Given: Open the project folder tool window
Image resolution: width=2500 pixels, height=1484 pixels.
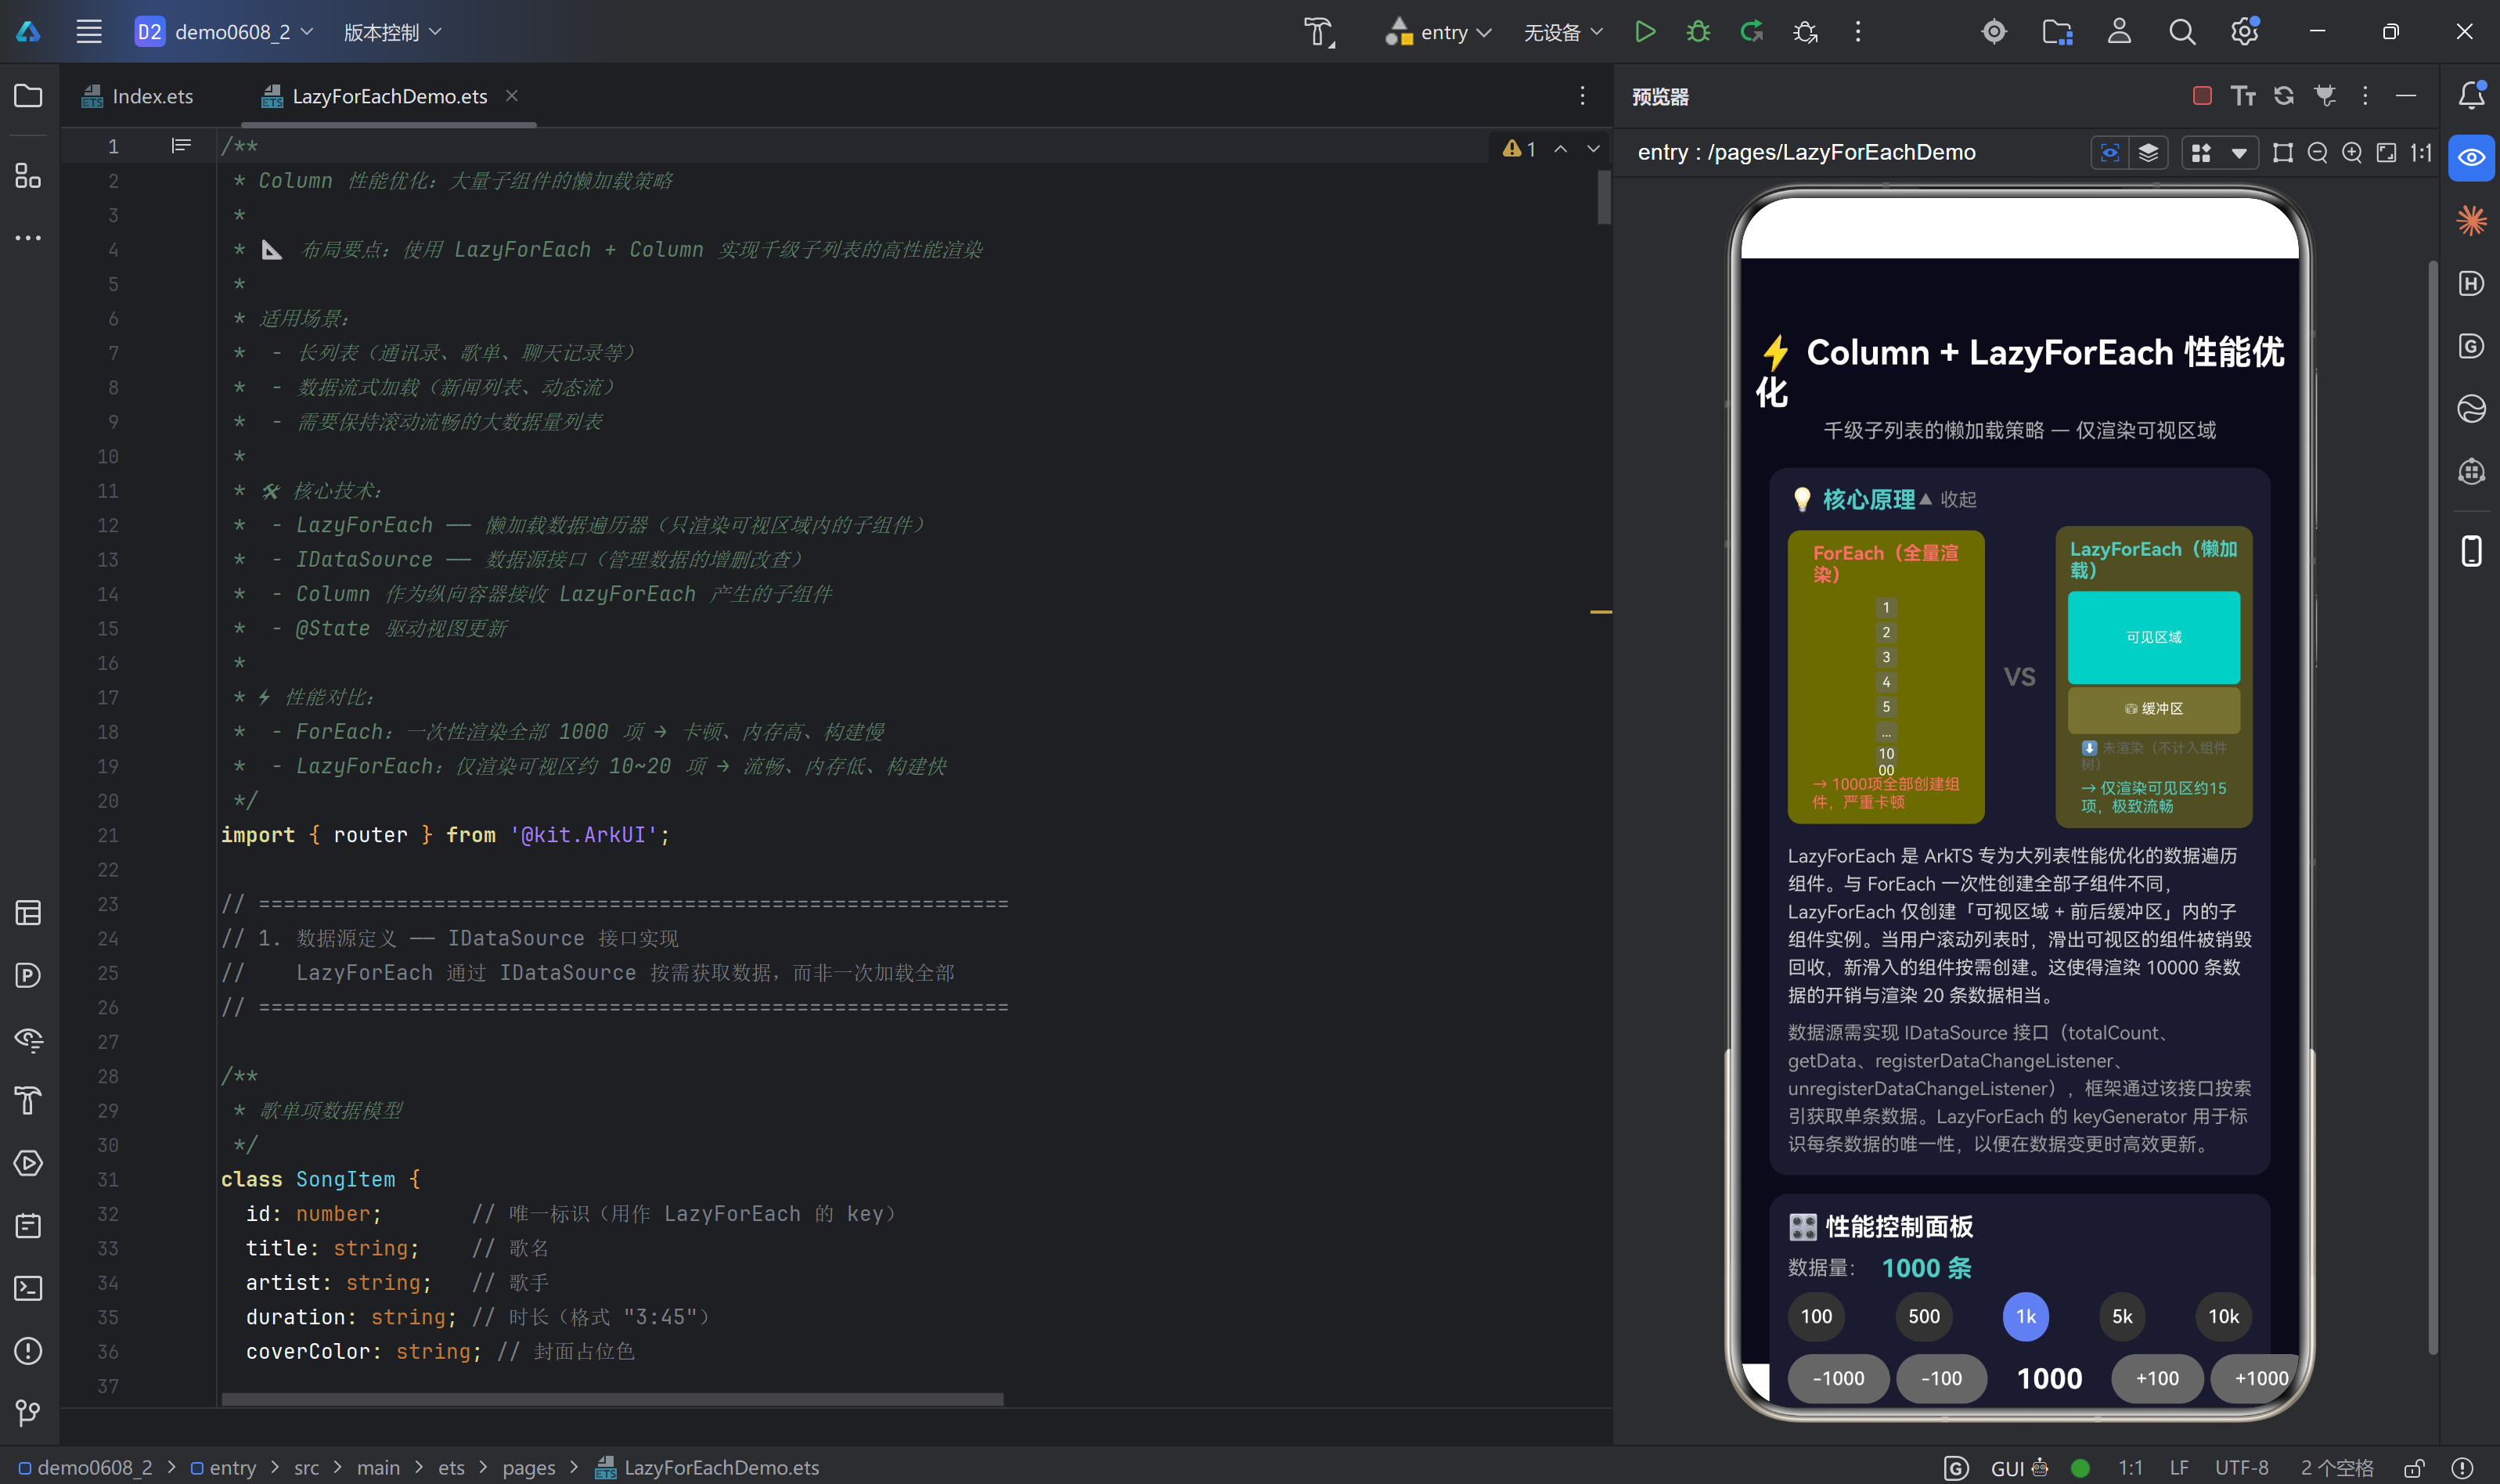Looking at the screenshot, I should click(28, 96).
